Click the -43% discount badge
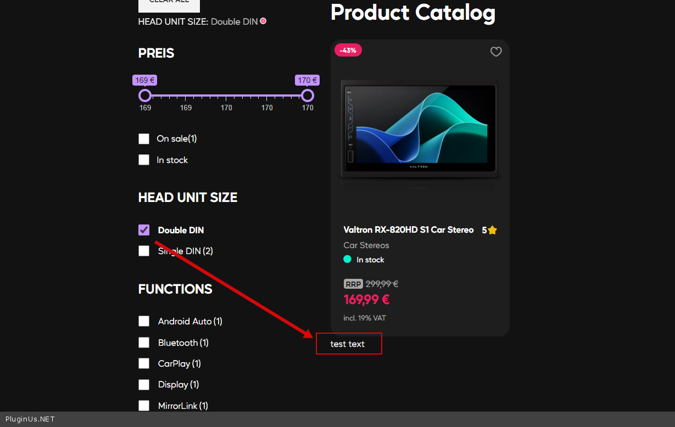The height and width of the screenshot is (427, 675). point(348,50)
